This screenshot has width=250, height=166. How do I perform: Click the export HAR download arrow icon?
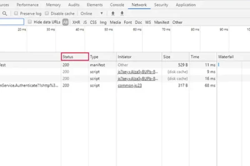click(122, 13)
